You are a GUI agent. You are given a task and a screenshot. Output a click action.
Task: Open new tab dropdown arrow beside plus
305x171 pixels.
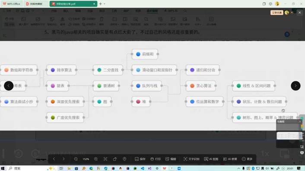pos(105,4)
